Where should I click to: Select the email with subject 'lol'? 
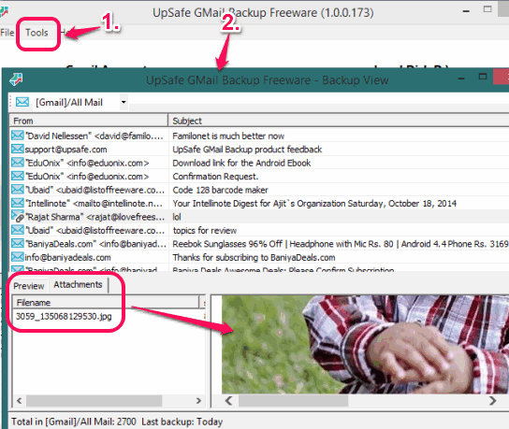[177, 217]
